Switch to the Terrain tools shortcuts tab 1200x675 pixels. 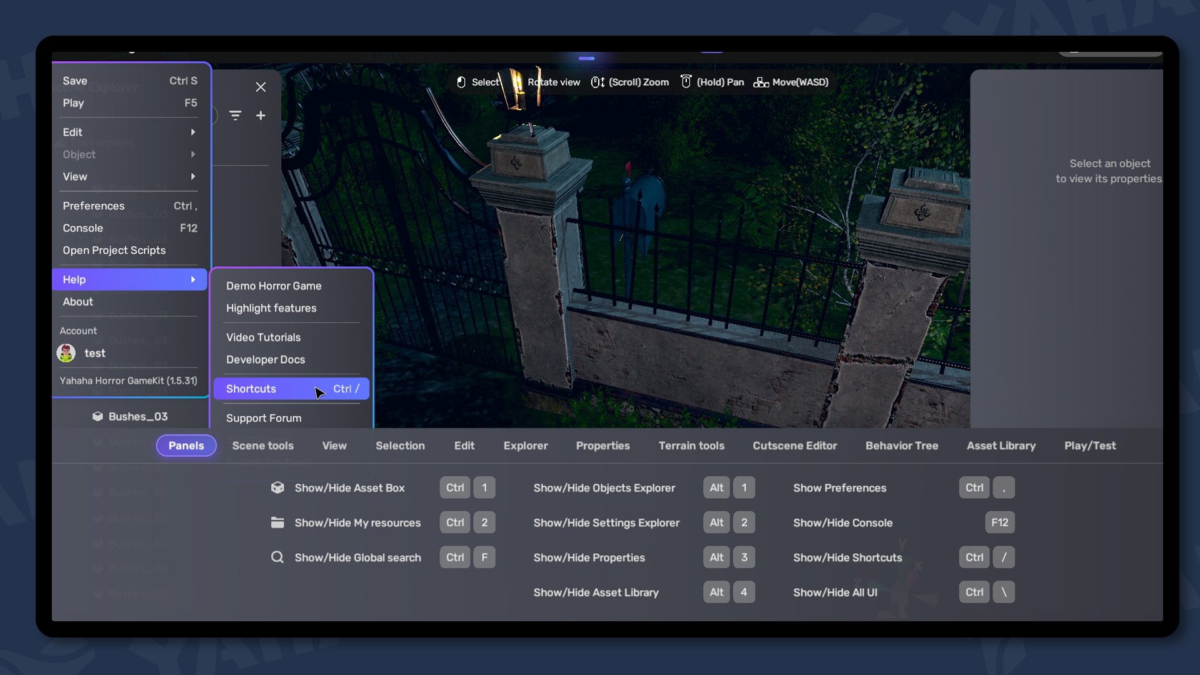(x=691, y=446)
